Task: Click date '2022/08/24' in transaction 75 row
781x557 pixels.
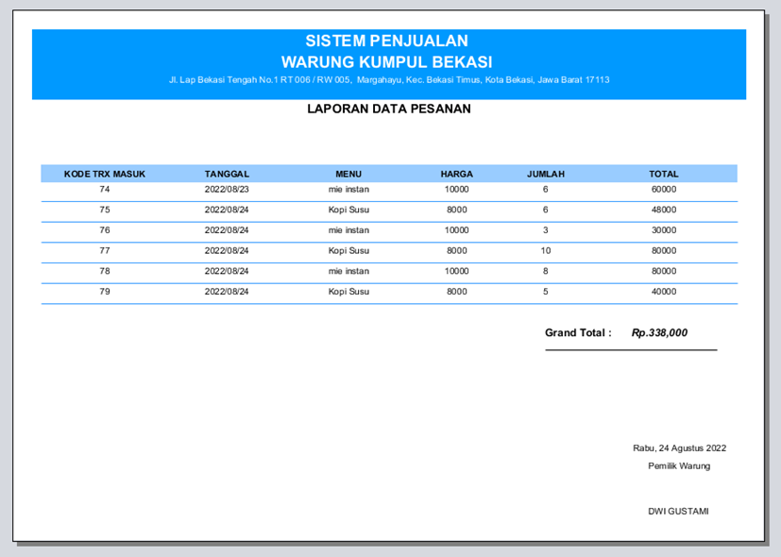Action: point(227,210)
